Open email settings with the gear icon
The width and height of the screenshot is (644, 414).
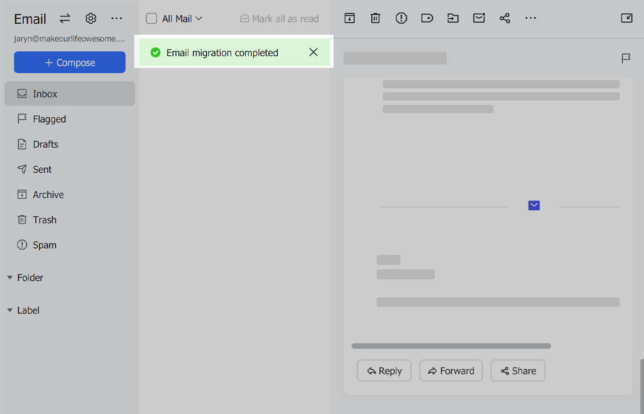click(91, 18)
